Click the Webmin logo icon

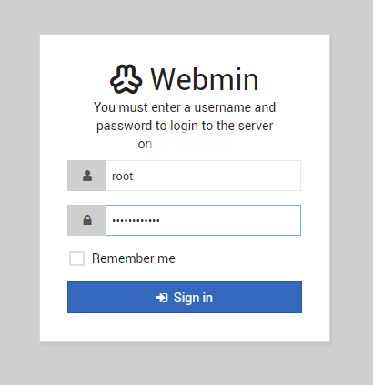pos(126,79)
